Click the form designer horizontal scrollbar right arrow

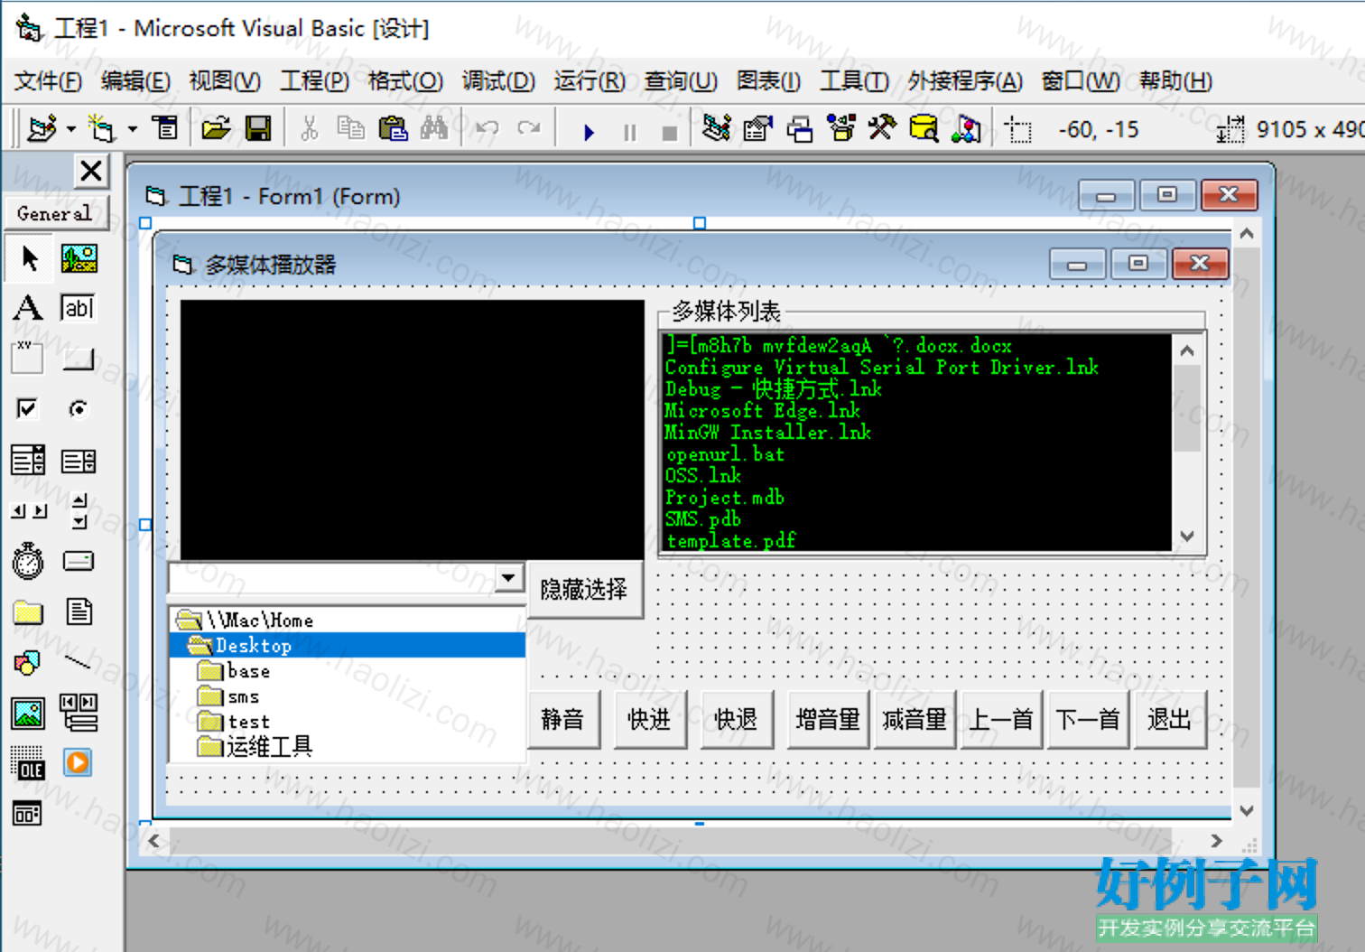pyautogui.click(x=1216, y=841)
